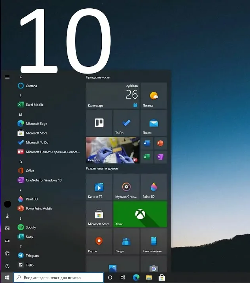Launch Edge from the taskbar

coord(136,277)
